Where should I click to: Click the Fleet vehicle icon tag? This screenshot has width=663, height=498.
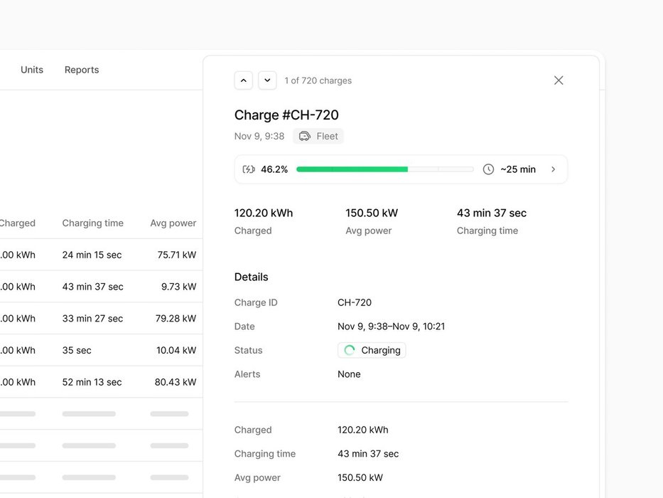[x=318, y=137]
